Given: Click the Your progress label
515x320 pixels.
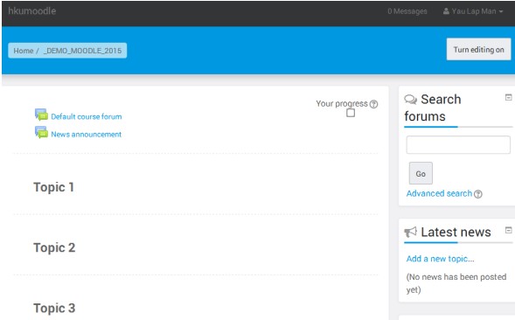Looking at the screenshot, I should click(x=342, y=104).
